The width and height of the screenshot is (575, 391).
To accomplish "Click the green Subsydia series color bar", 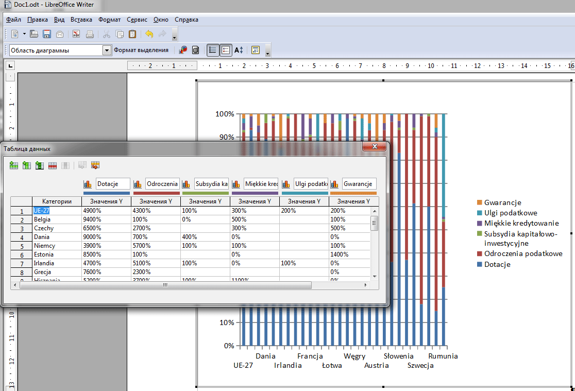I will click(x=206, y=193).
